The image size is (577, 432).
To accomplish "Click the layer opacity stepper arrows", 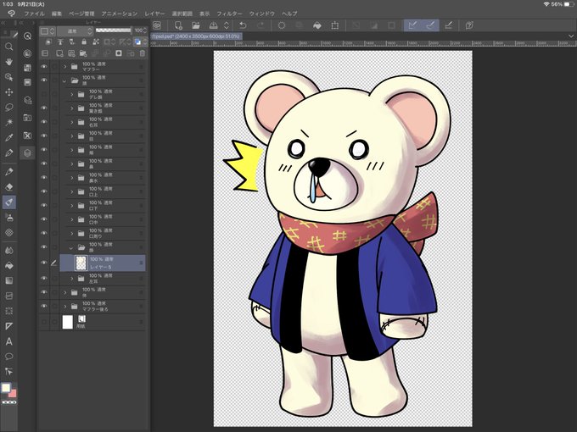I will pos(145,30).
